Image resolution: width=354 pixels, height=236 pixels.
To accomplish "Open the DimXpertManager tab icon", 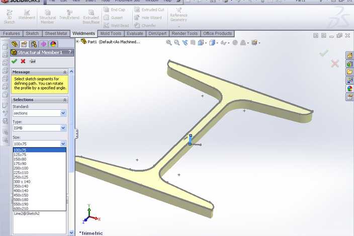I will coord(43,44).
